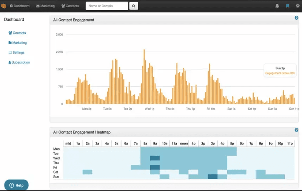Open the notifications bell icon

[277, 6]
